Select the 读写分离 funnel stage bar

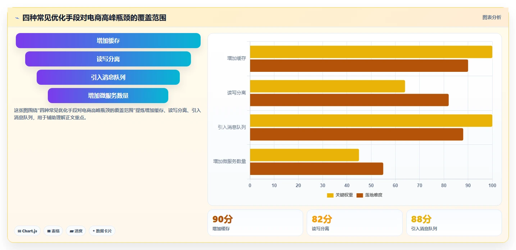coord(108,59)
